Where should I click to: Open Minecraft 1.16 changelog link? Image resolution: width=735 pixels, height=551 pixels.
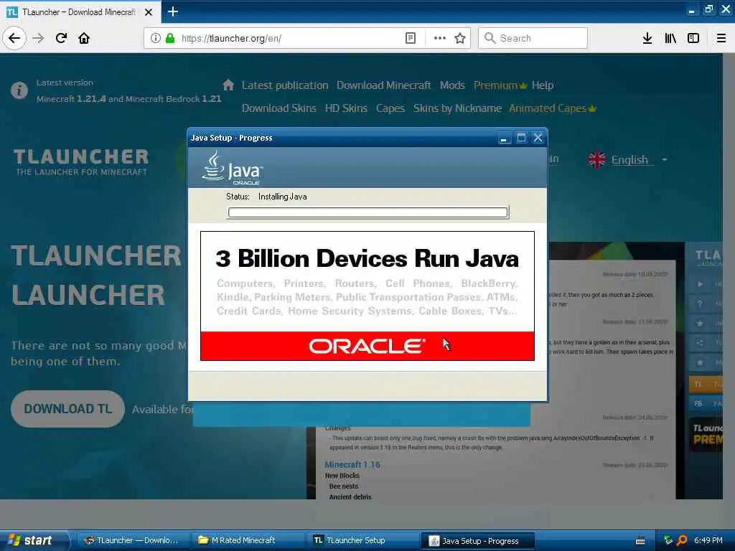point(352,464)
